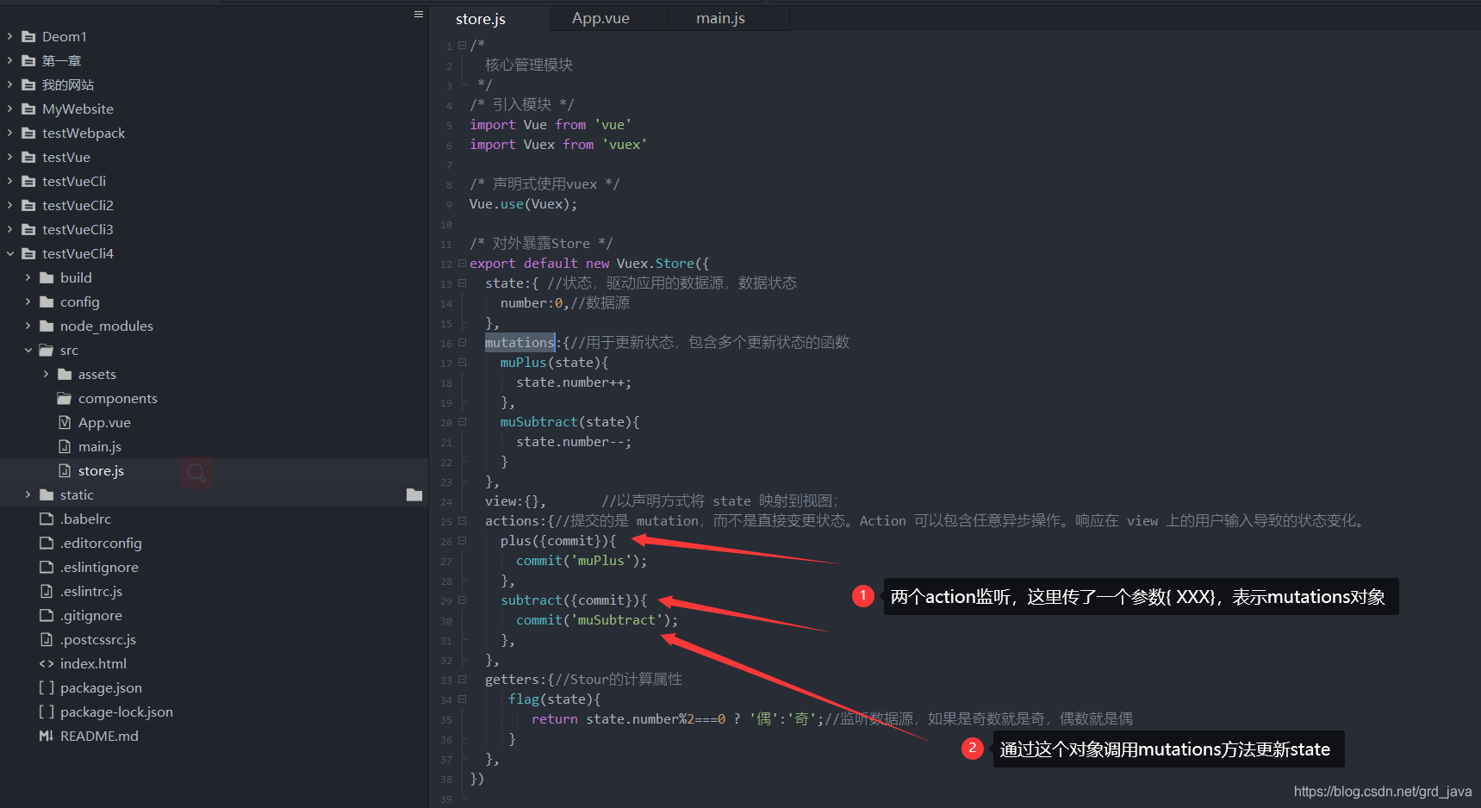This screenshot has width=1481, height=808.
Task: Click the store.js file icon in tree
Action: [x=65, y=470]
